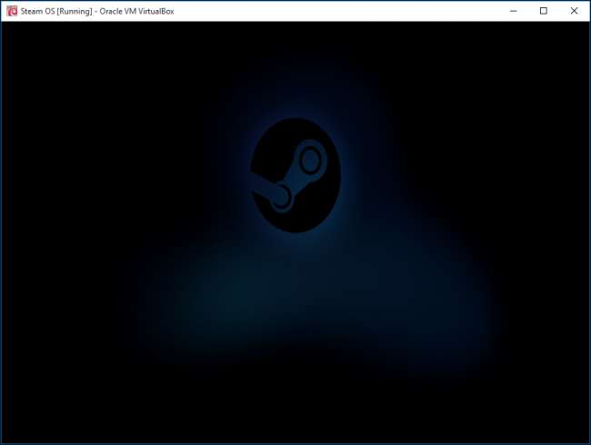
Task: Click the "Steam OS [Running] - Oracle VM VirtualBox" title text
Action: 97,11
